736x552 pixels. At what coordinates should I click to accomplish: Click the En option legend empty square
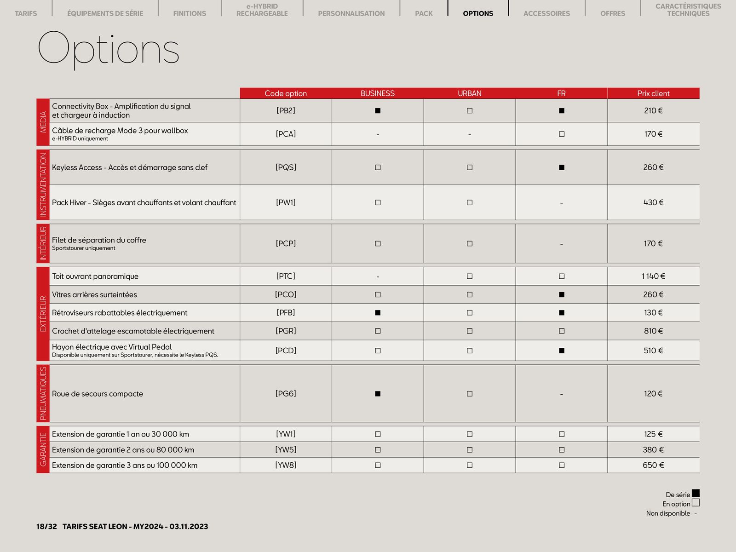click(x=696, y=503)
